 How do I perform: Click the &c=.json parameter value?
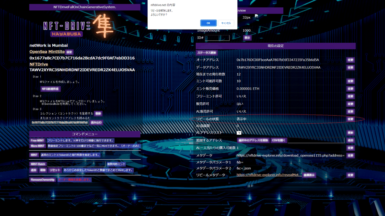[244, 168]
